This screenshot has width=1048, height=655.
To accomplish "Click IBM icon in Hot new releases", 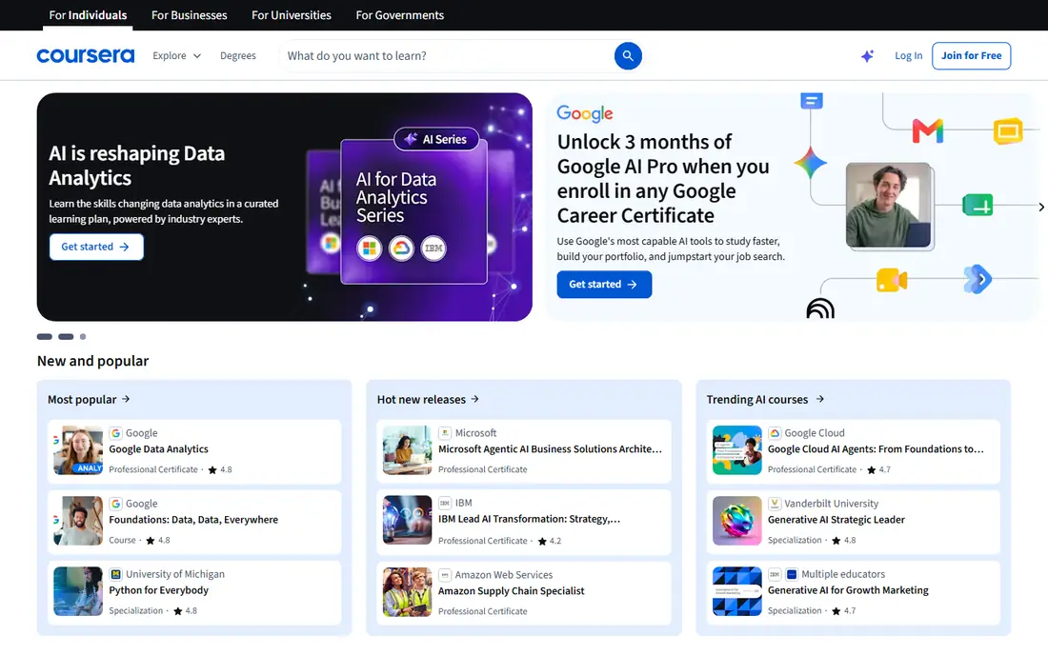I will 445,503.
